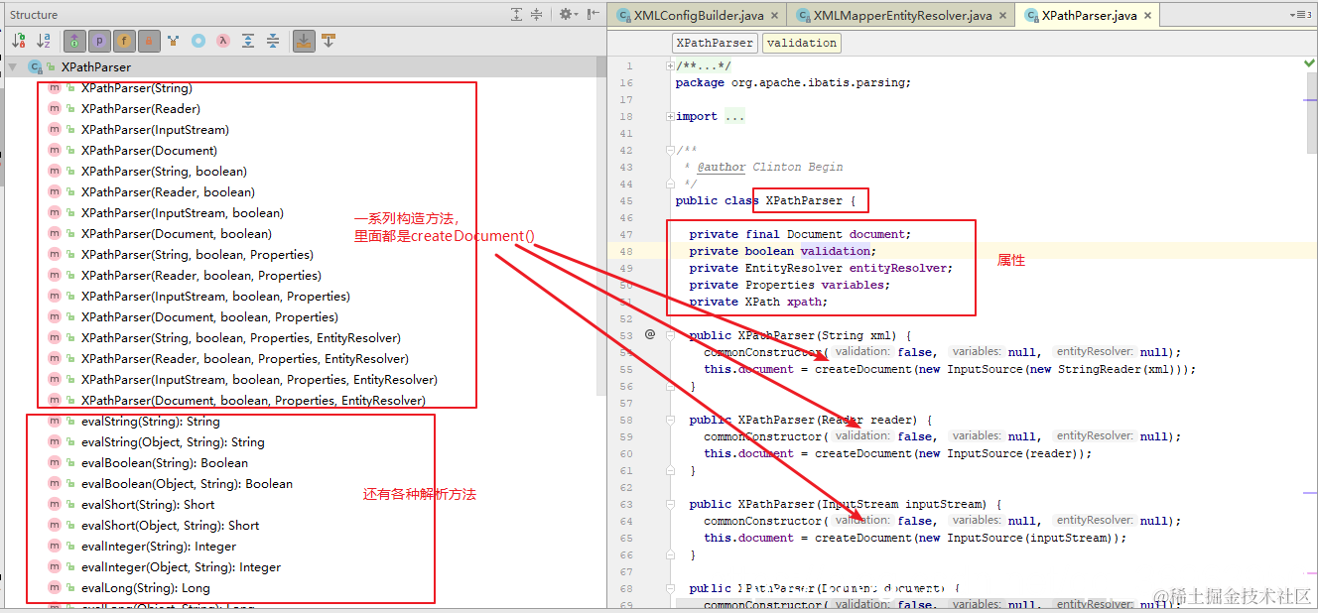Close the XPathParser.java tab
The image size is (1318, 613).
[1148, 16]
